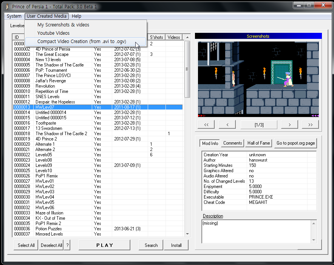Click the Description box scroll down arrow

point(314,240)
